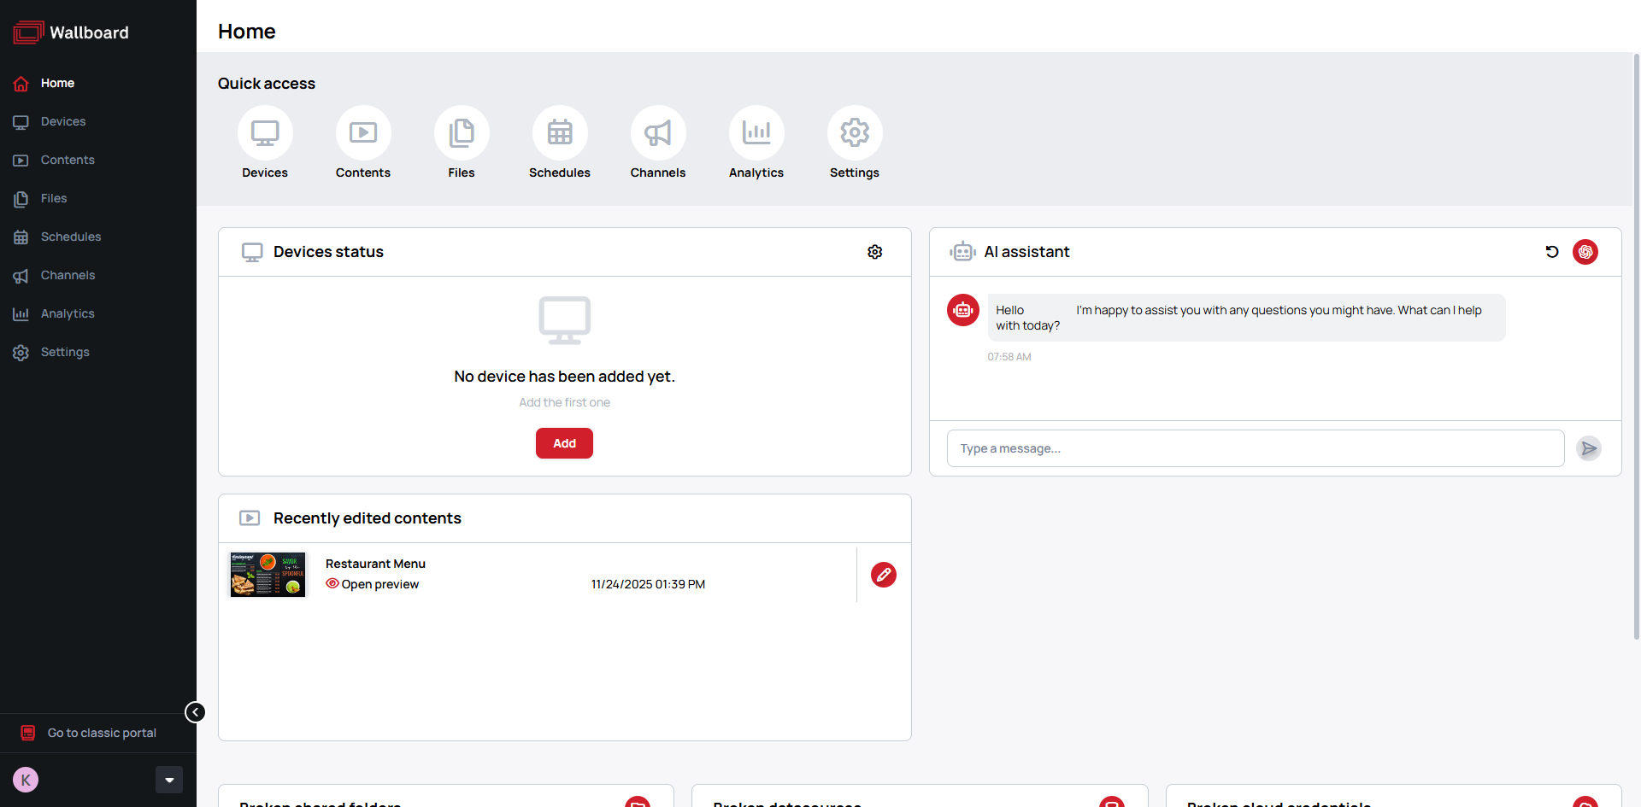Image resolution: width=1641 pixels, height=807 pixels.
Task: Click the user avatar K
Action: coord(26,780)
